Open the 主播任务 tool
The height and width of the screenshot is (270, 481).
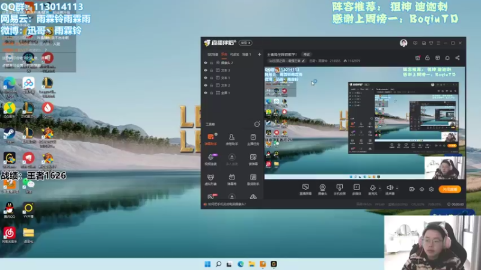pyautogui.click(x=253, y=139)
